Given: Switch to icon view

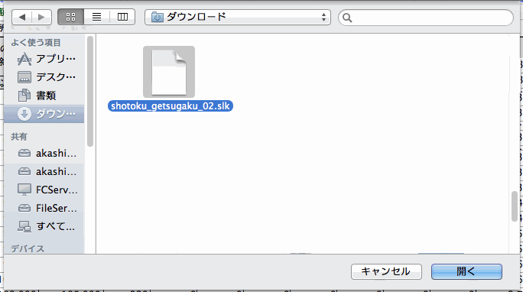Looking at the screenshot, I should [70, 17].
